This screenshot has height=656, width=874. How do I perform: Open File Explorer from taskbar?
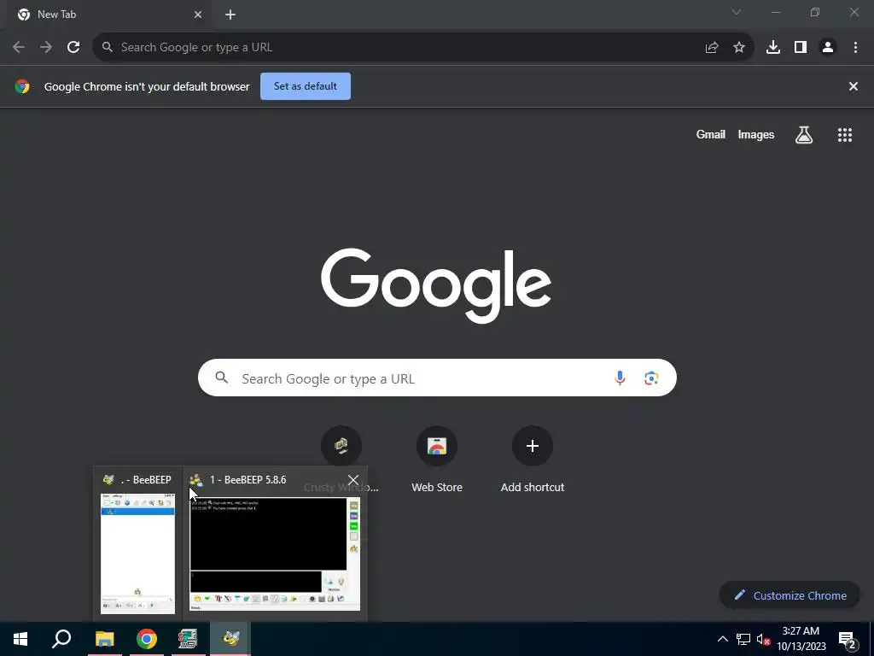(x=104, y=639)
